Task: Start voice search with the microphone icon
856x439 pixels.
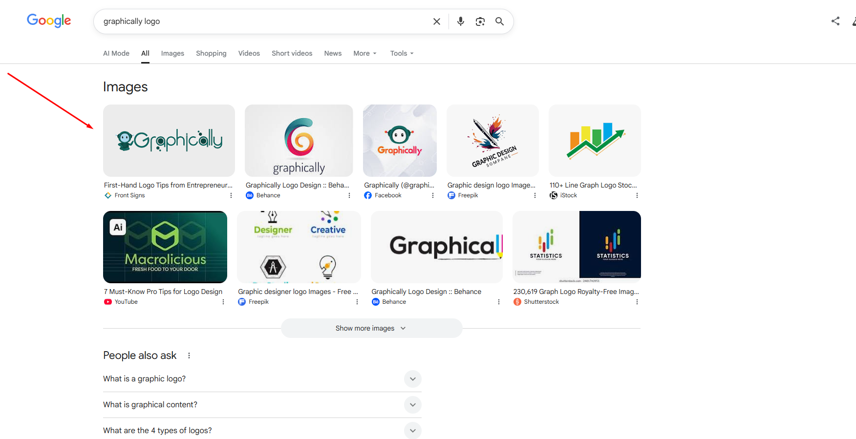Action: tap(460, 21)
